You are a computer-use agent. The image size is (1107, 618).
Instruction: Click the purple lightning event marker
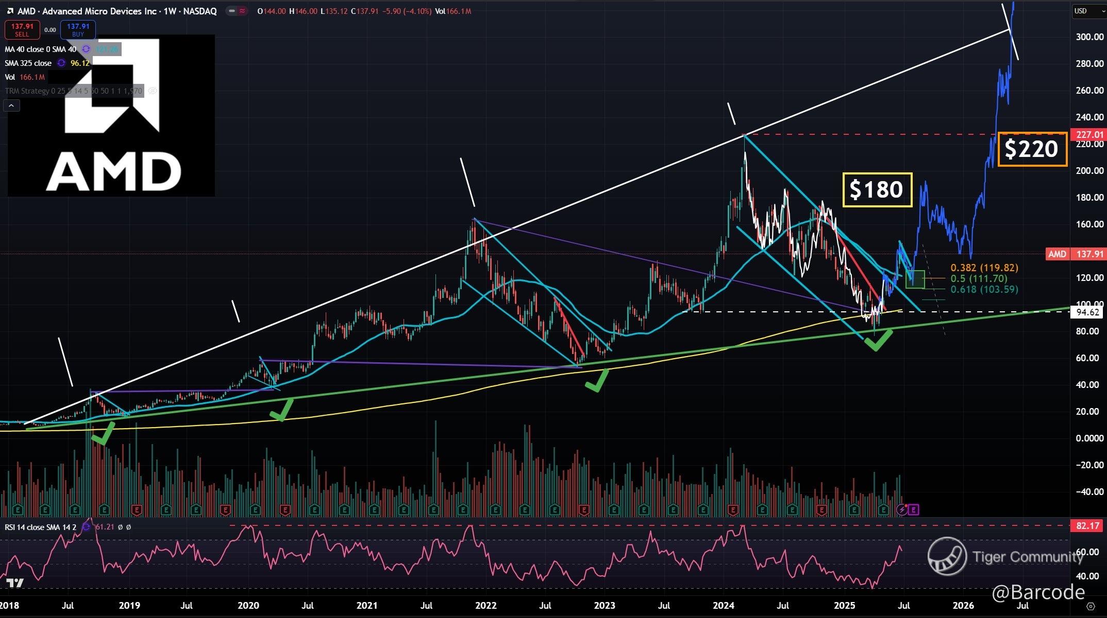coord(901,510)
